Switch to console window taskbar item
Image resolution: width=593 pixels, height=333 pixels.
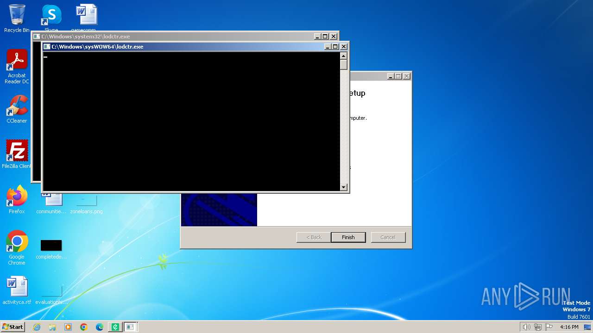coord(130,327)
